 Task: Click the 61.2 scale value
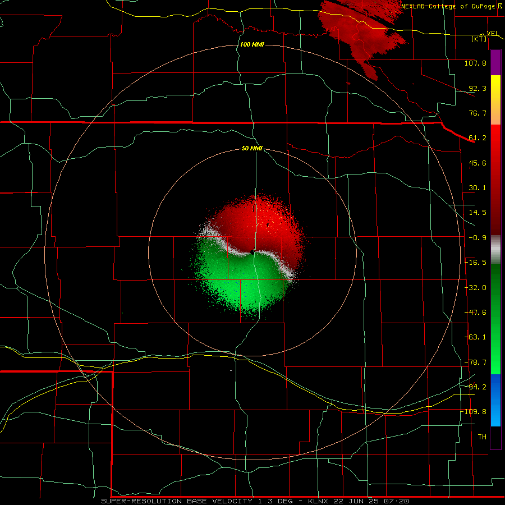tap(478, 138)
